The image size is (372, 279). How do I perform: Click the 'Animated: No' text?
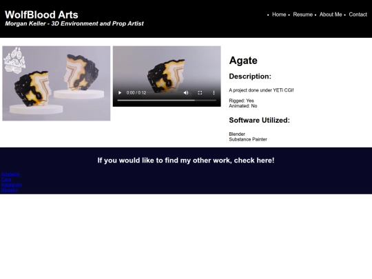(243, 106)
